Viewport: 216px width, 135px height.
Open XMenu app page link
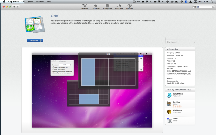[x=175, y=119]
